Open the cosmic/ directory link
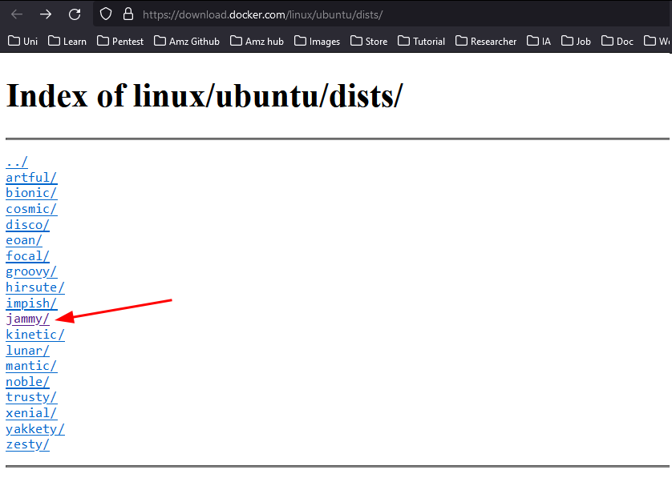Viewport: 672px width, 494px height. (x=31, y=209)
